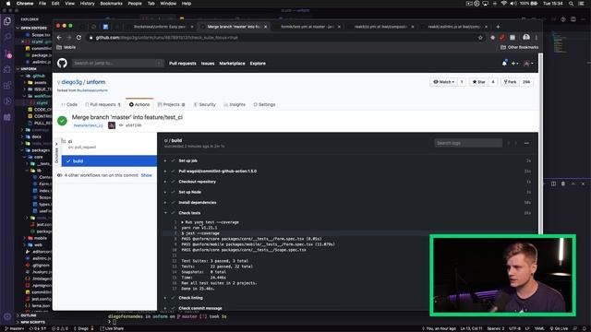
Task: Open the VS Code Search activity icon
Action: tap(7, 37)
